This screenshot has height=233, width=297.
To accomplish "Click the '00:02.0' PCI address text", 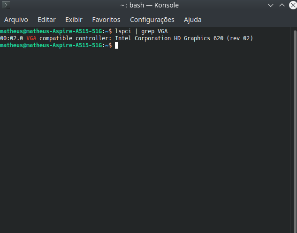I will coord(12,38).
